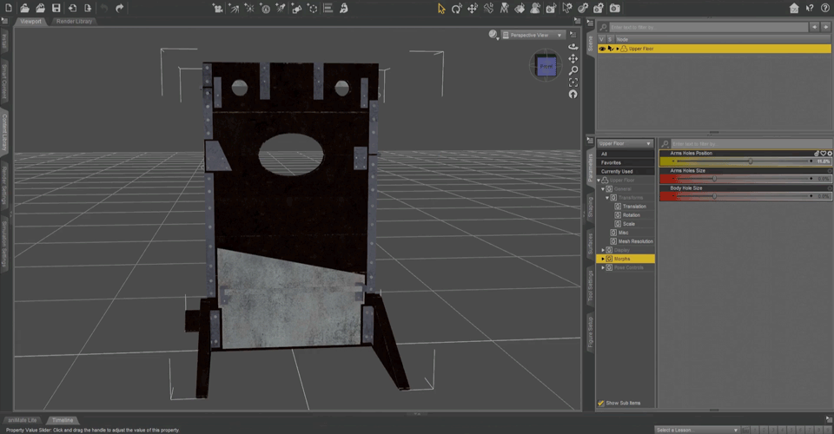This screenshot has width=834, height=434.
Task: Toggle the Show Sub Items checkbox
Action: (x=600, y=404)
